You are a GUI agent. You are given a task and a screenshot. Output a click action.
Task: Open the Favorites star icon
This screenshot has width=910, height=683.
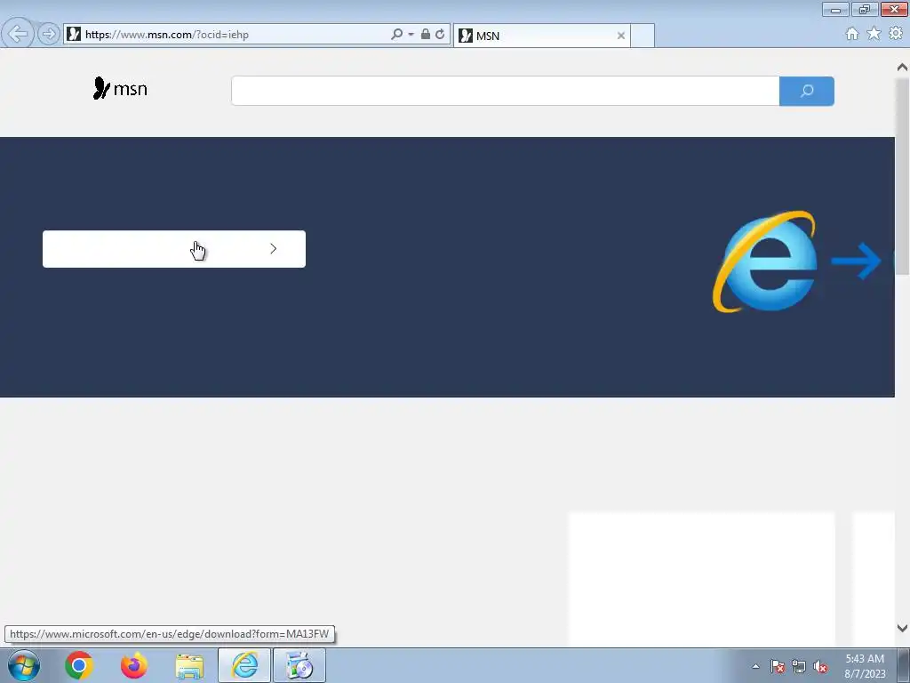pos(874,34)
